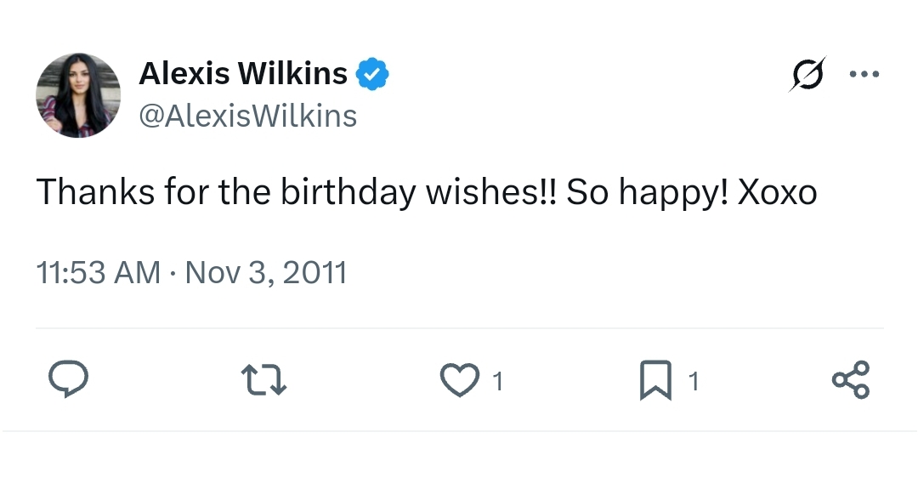Open the three-dot more options menu
The image size is (918, 489).
pos(864,74)
